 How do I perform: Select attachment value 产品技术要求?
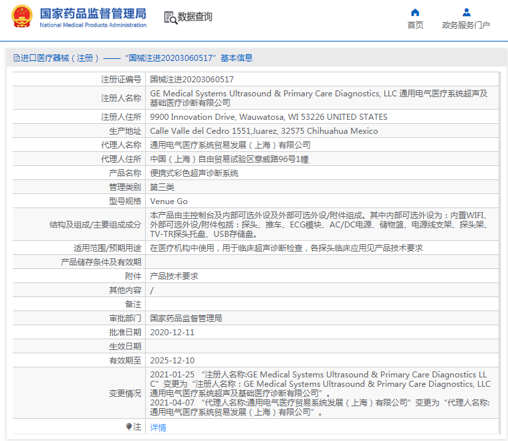pyautogui.click(x=174, y=276)
